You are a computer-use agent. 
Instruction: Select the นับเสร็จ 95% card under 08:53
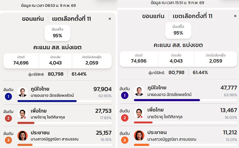(x=58, y=33)
